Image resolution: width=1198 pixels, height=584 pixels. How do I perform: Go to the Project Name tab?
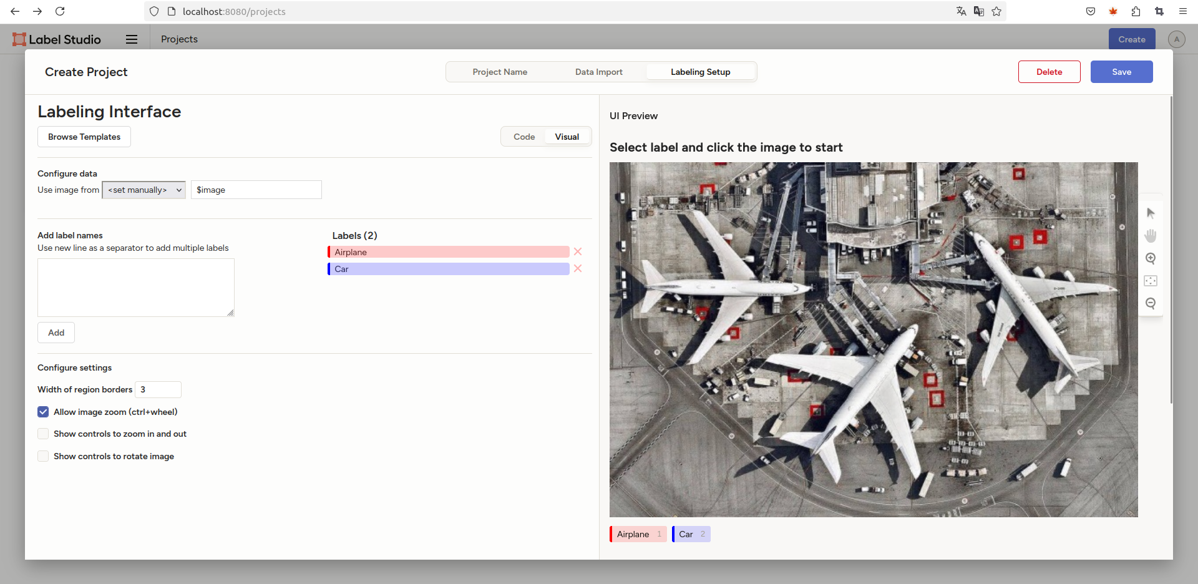coord(500,72)
